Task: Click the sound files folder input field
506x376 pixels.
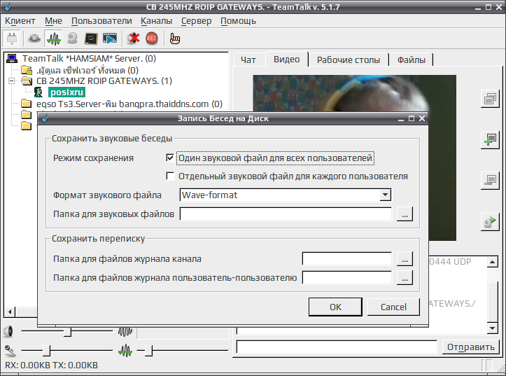Action: coord(286,214)
